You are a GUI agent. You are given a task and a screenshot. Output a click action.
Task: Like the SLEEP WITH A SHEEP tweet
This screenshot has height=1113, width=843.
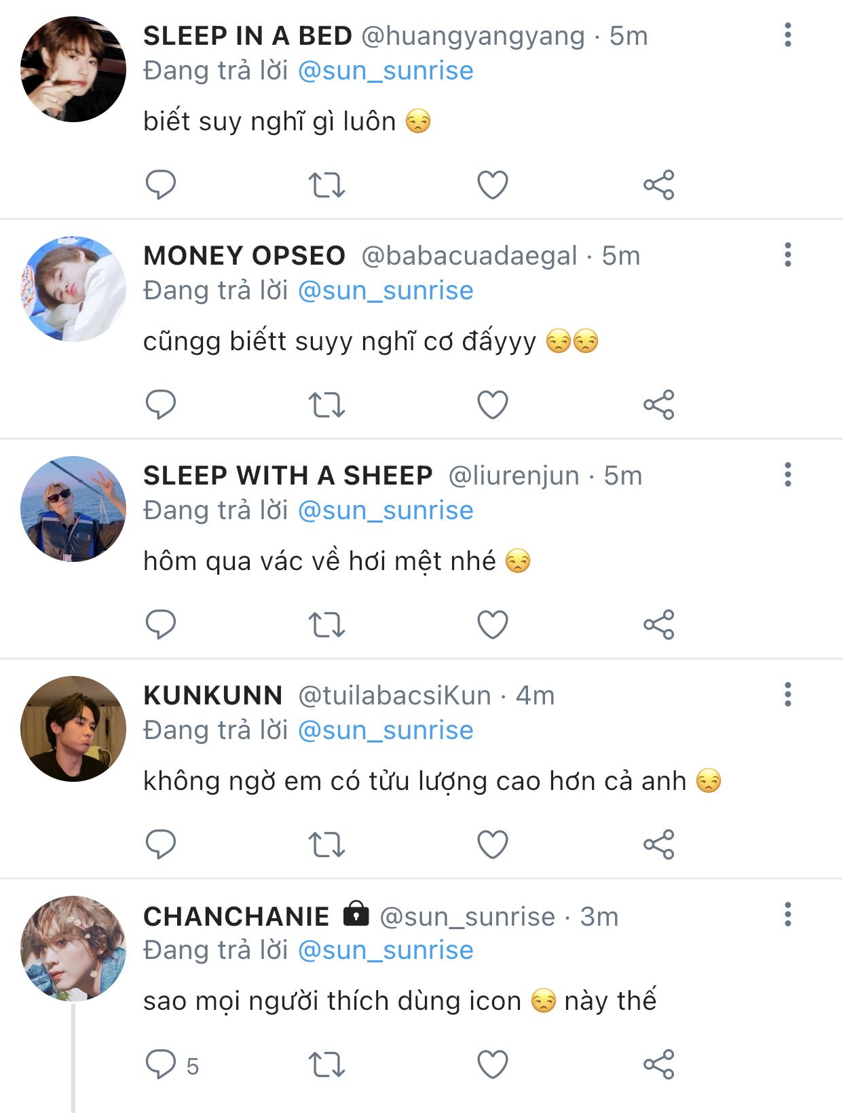(493, 624)
